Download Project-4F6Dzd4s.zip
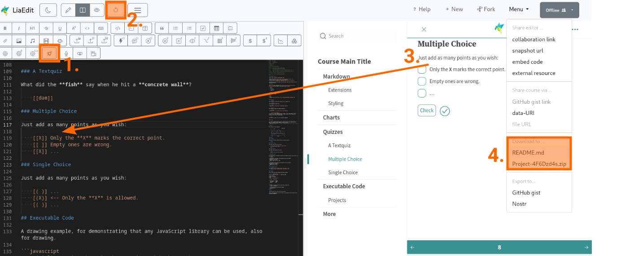This screenshot has width=634, height=256. [x=539, y=164]
